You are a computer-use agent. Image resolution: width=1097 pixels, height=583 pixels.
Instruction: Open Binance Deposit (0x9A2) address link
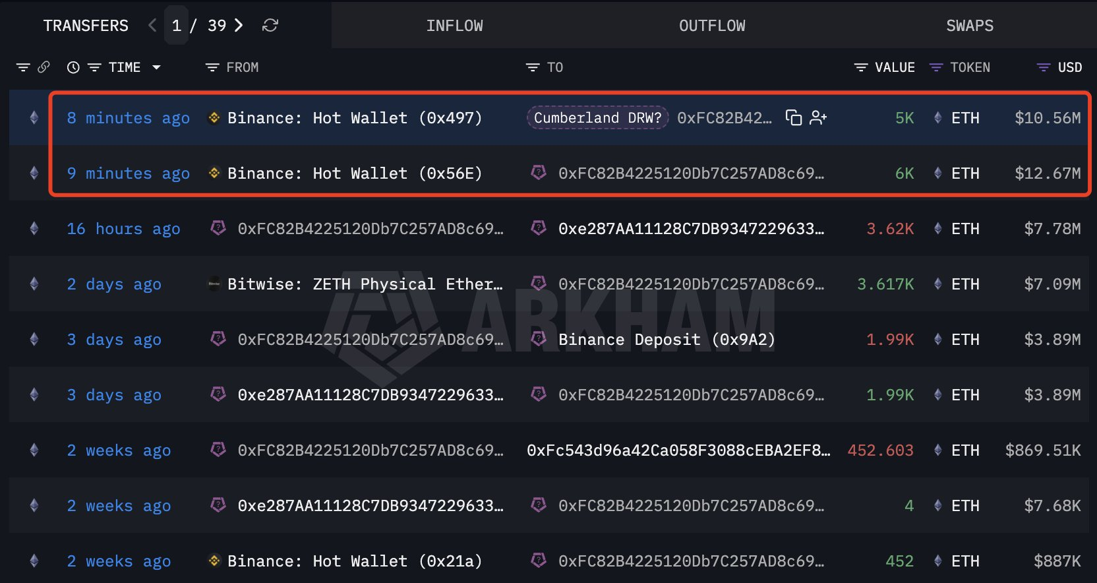(666, 340)
